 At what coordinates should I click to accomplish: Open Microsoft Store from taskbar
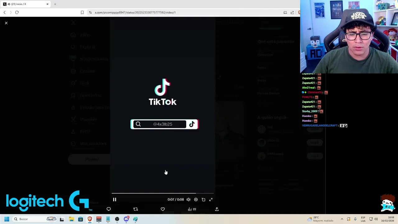click(81, 219)
